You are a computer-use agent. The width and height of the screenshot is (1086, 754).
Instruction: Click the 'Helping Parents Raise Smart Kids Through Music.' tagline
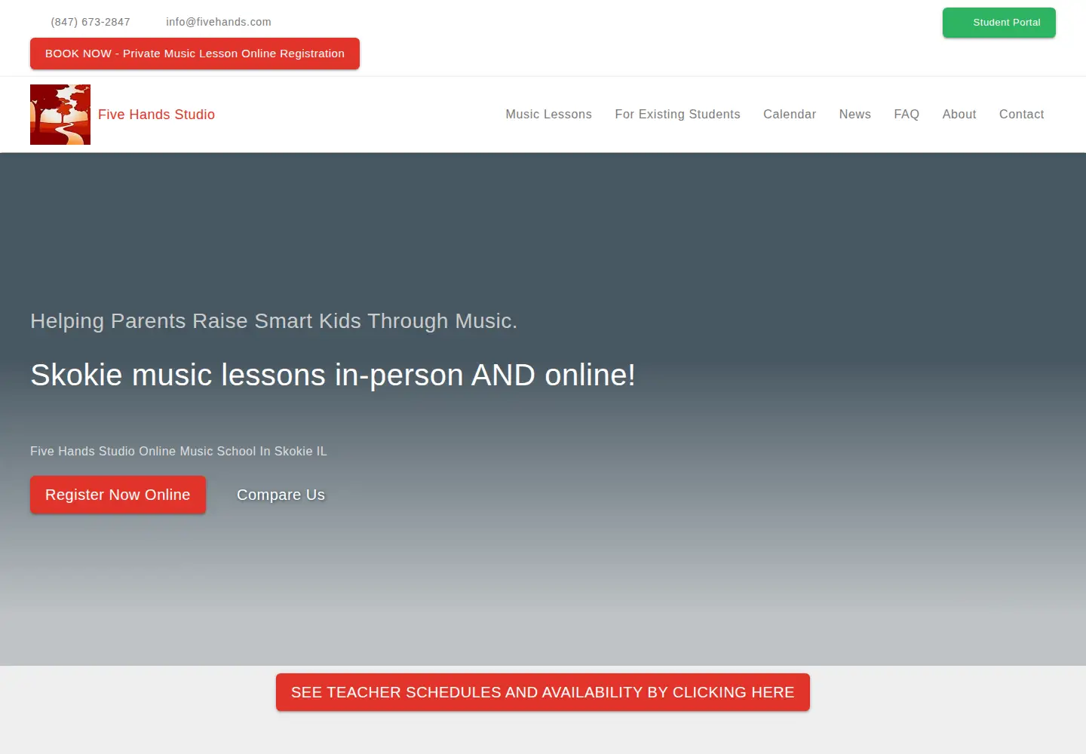click(x=274, y=321)
